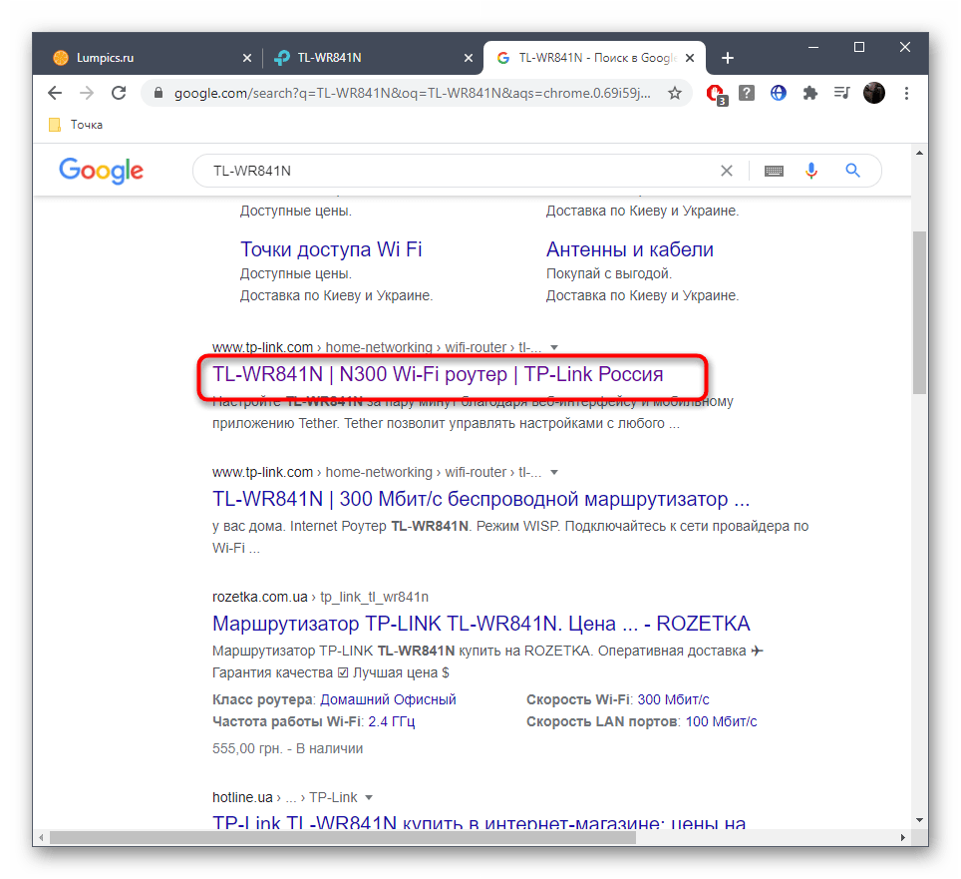Screen dimensions: 961x879
Task: Open the red ad blocker extension
Action: pyautogui.click(x=715, y=94)
